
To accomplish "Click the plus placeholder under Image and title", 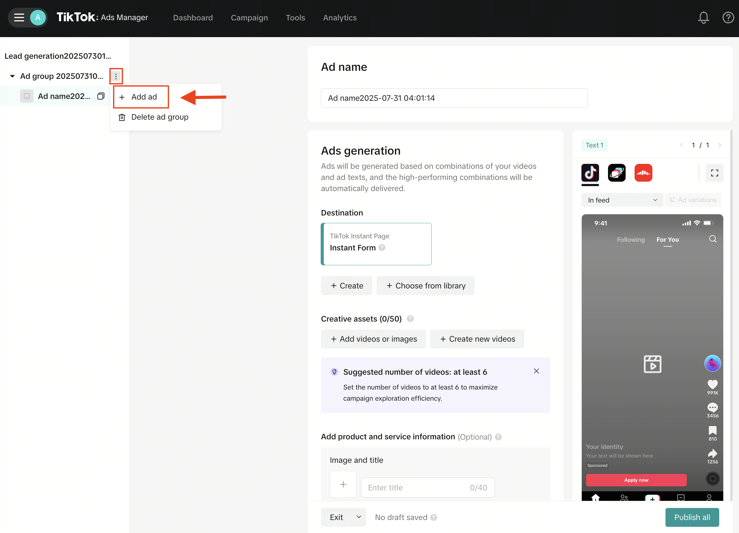I will pyautogui.click(x=343, y=484).
